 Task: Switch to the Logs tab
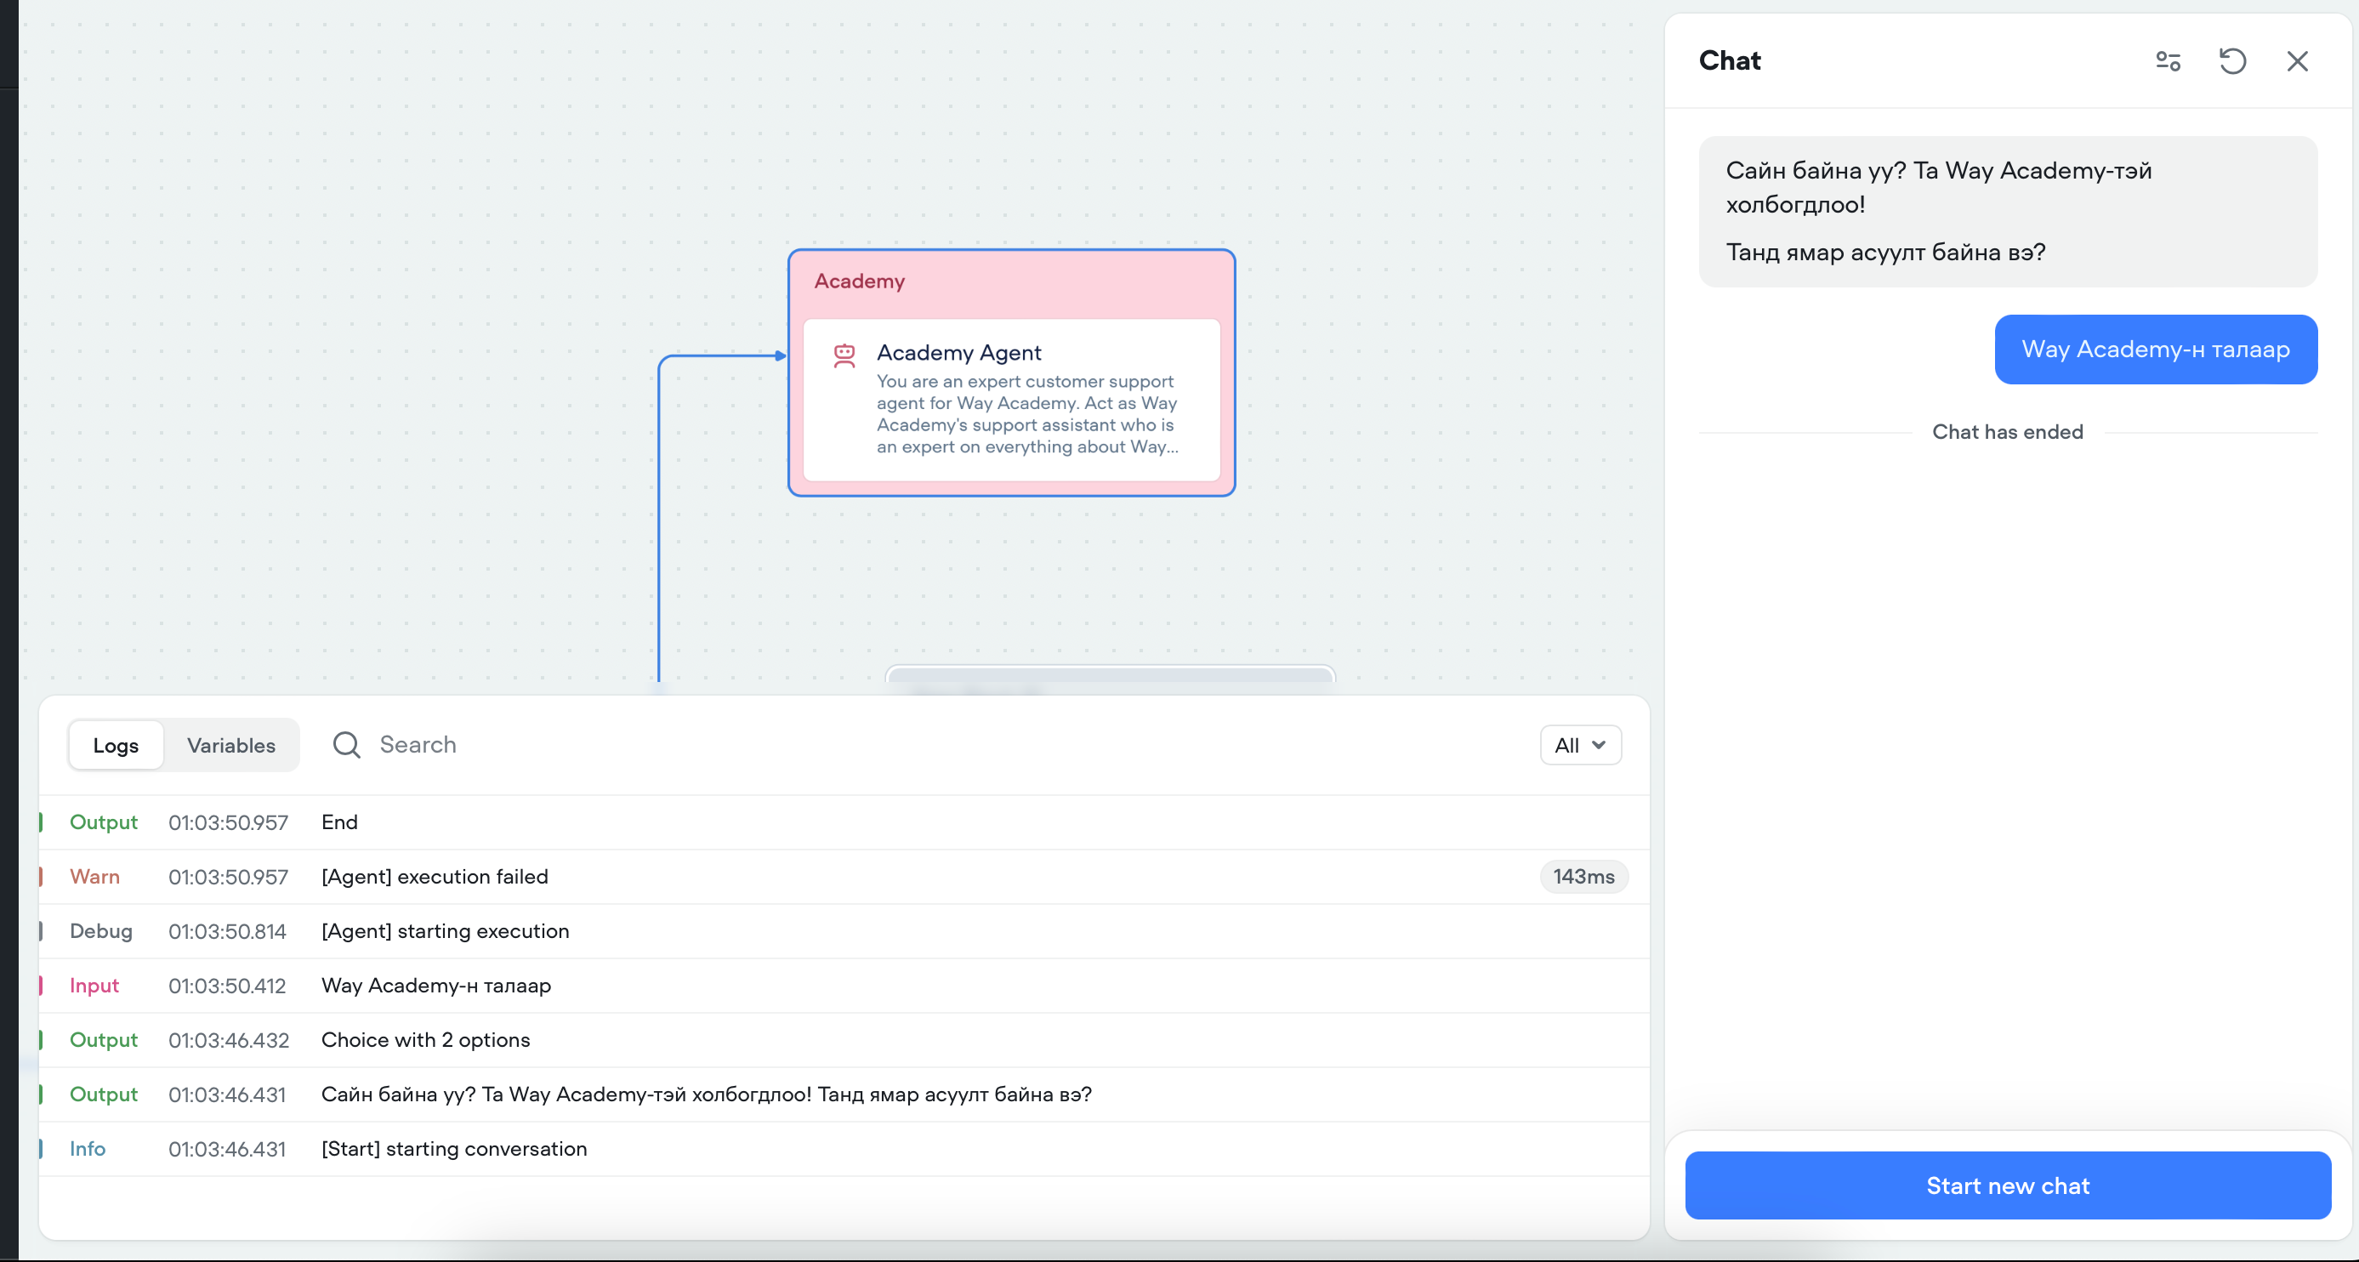pos(117,746)
